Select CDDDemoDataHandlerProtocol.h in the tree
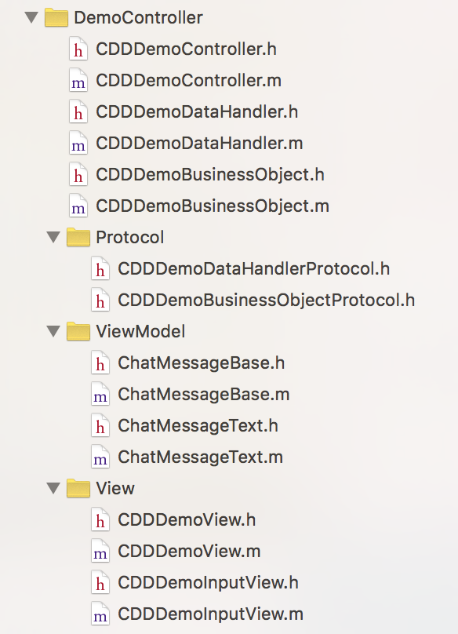 [243, 268]
